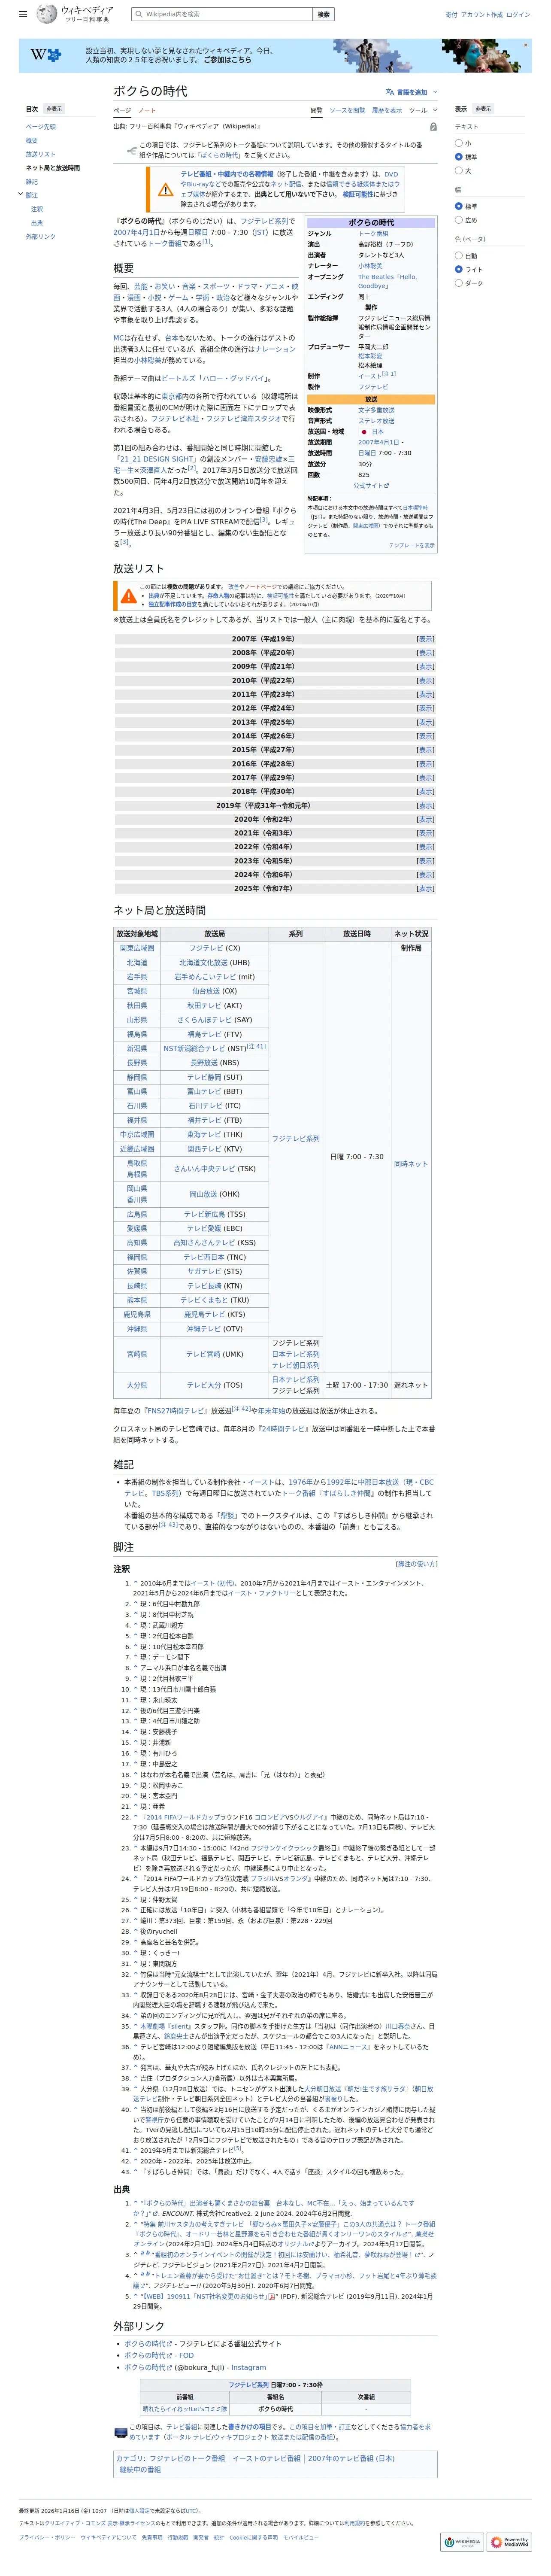Viewport: 551px width, 2576px height.
Task: Open 晴れたらイイねッ!Let'sコミミ隊 predecessor link
Action: coord(184,2409)
